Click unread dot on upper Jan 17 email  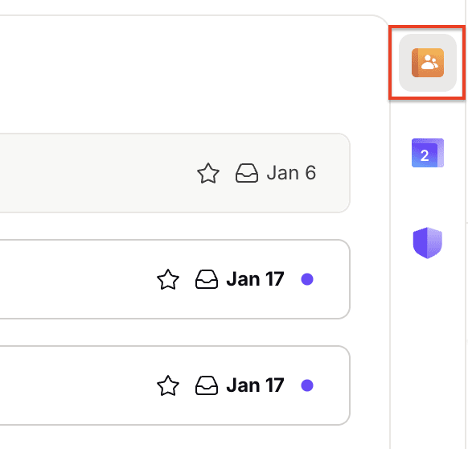[307, 279]
